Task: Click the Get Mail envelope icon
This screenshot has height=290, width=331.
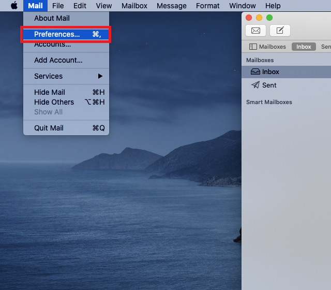Action: coord(255,31)
